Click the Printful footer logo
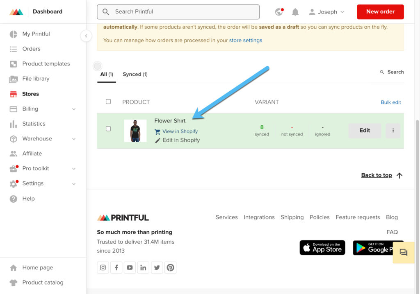Image resolution: width=420 pixels, height=294 pixels. (x=123, y=218)
